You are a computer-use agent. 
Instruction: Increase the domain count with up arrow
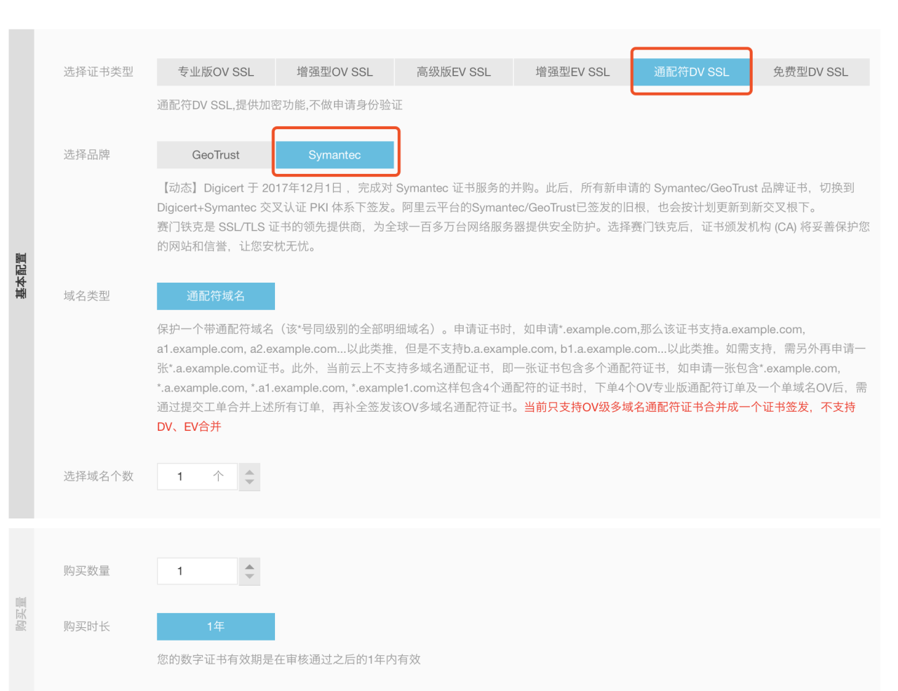coord(249,471)
